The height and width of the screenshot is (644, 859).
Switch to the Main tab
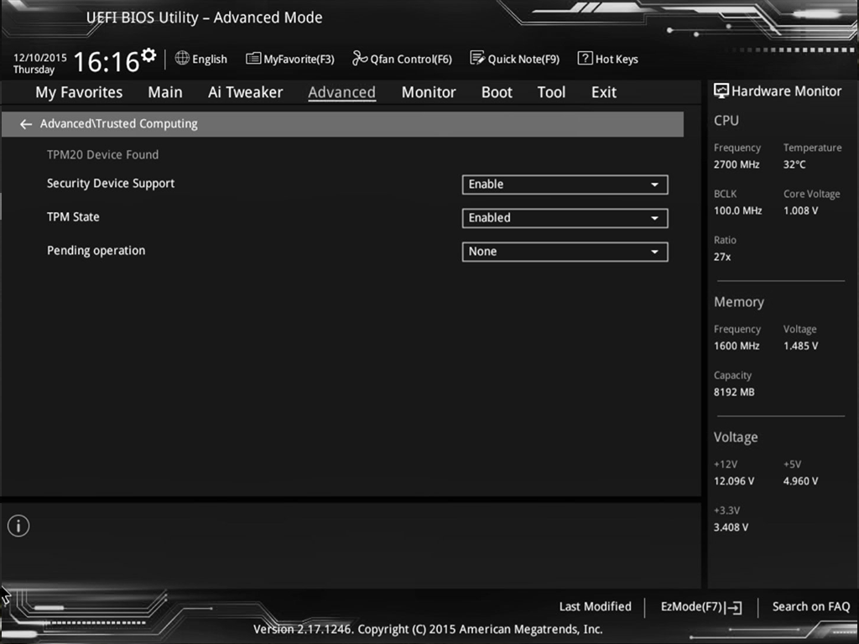[165, 92]
